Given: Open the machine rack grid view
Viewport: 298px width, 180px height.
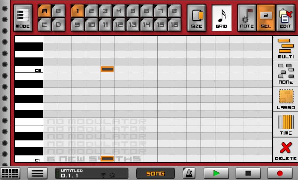Looking at the screenshot, I should pyautogui.click(x=10, y=173).
